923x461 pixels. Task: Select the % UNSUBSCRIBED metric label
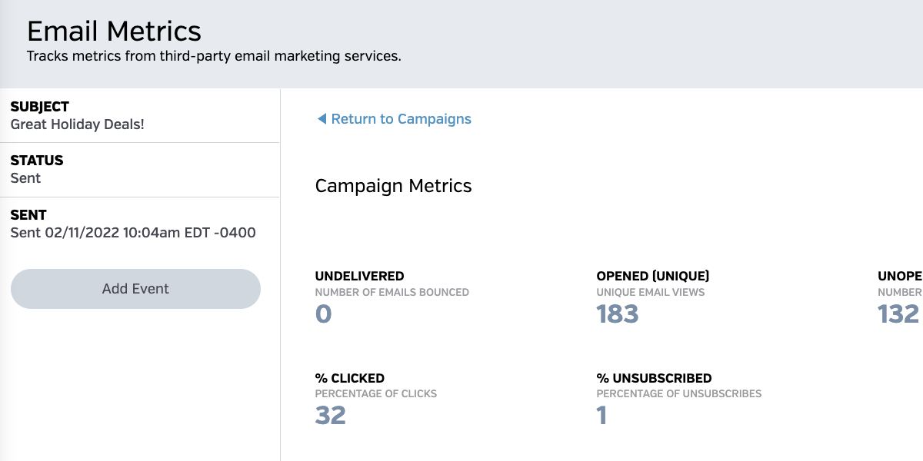654,378
